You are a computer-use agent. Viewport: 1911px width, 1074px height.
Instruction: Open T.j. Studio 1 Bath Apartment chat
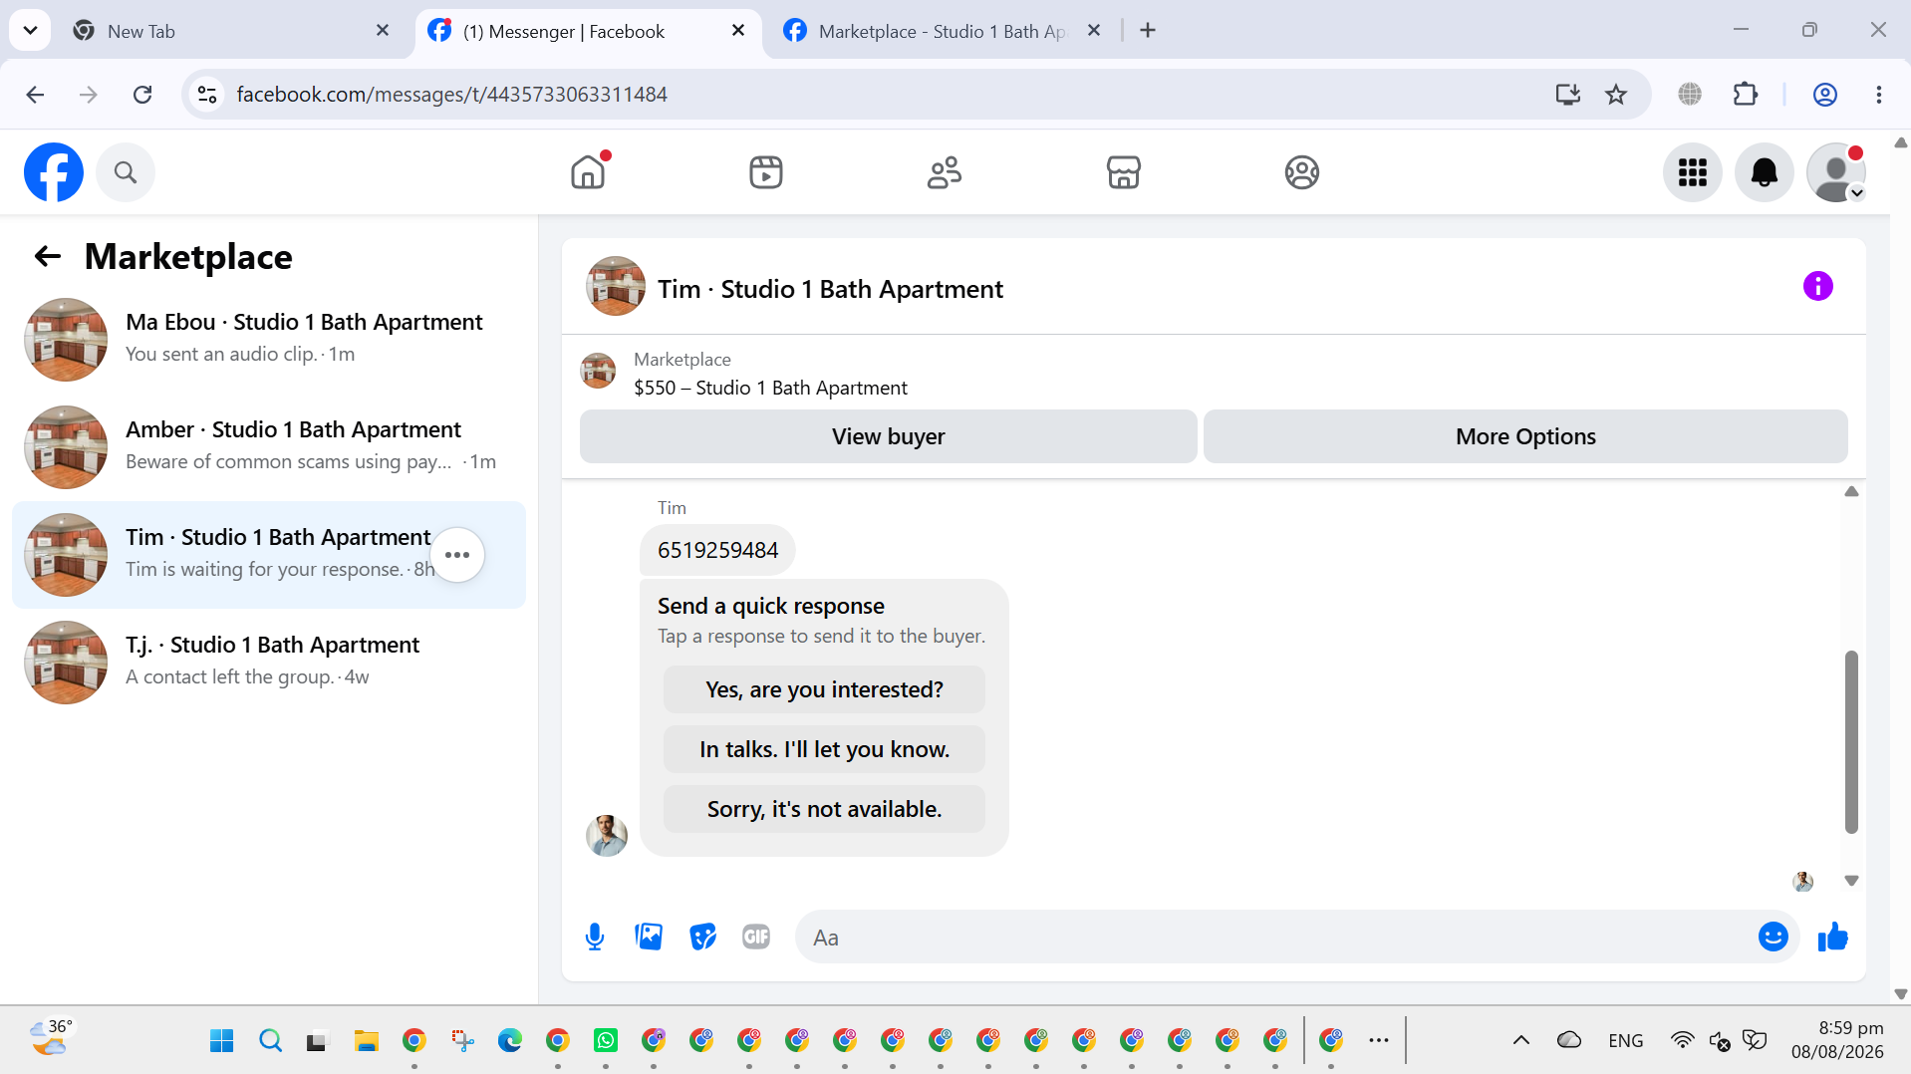pyautogui.click(x=269, y=663)
